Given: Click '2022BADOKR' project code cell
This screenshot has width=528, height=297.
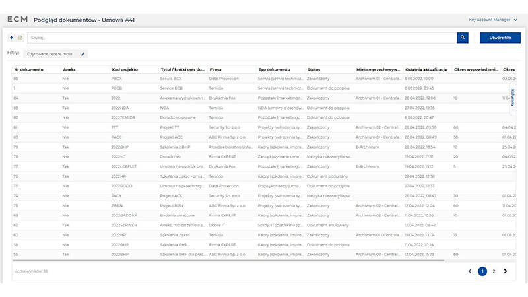Looking at the screenshot, I should pos(124,215).
